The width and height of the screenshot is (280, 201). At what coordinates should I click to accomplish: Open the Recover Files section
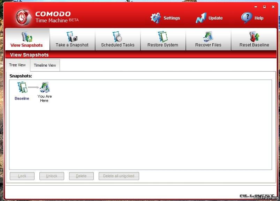pyautogui.click(x=208, y=39)
